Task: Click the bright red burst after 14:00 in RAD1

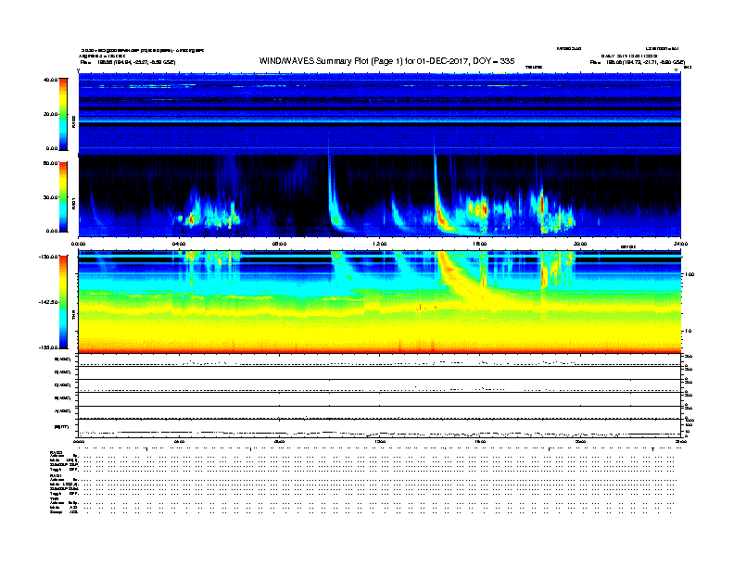Action: point(440,216)
